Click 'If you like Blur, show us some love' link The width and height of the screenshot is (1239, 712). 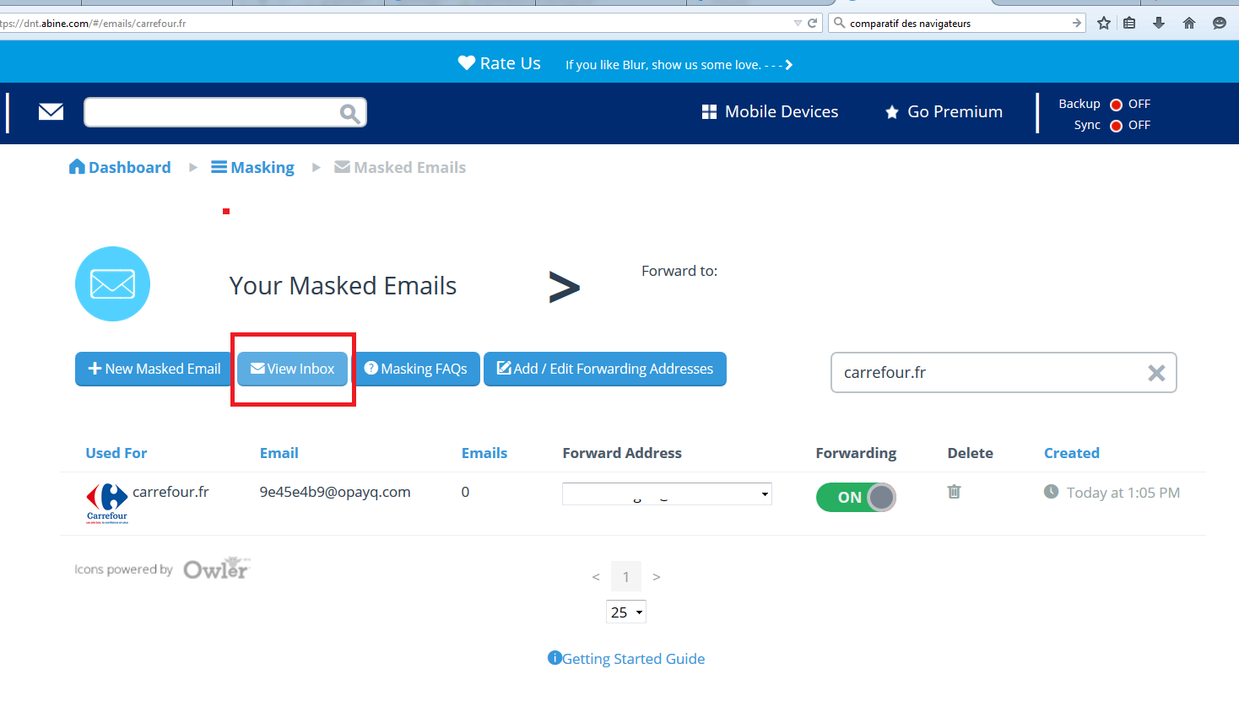tap(679, 65)
